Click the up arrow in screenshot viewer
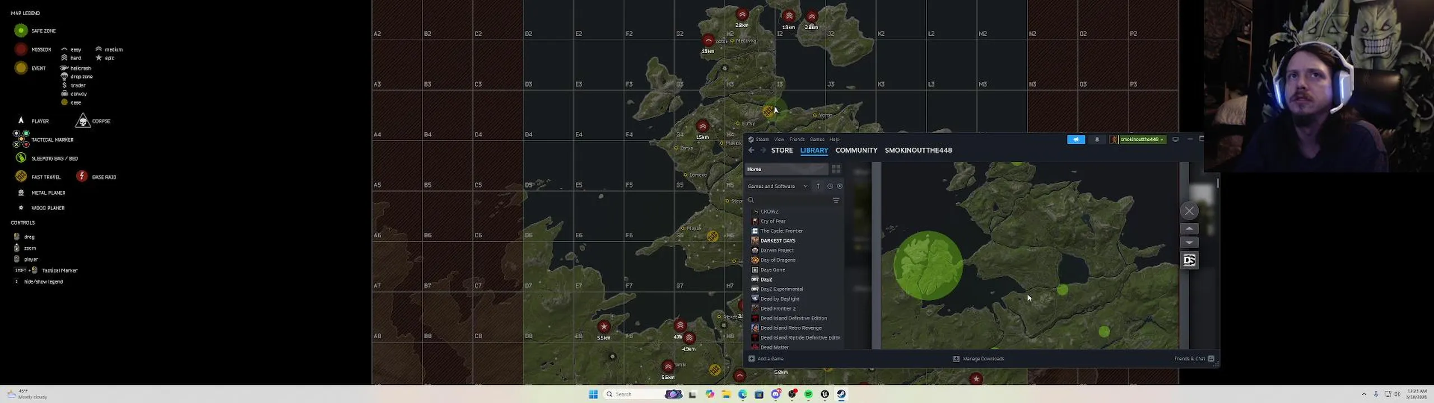The image size is (1434, 403). pyautogui.click(x=1189, y=229)
